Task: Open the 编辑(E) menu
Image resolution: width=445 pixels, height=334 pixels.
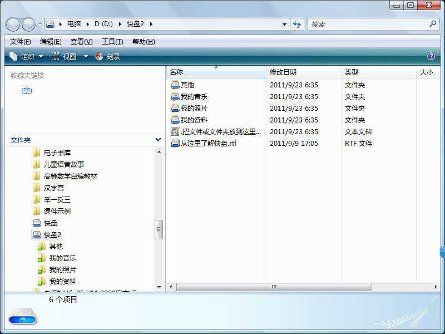Action: pos(51,42)
